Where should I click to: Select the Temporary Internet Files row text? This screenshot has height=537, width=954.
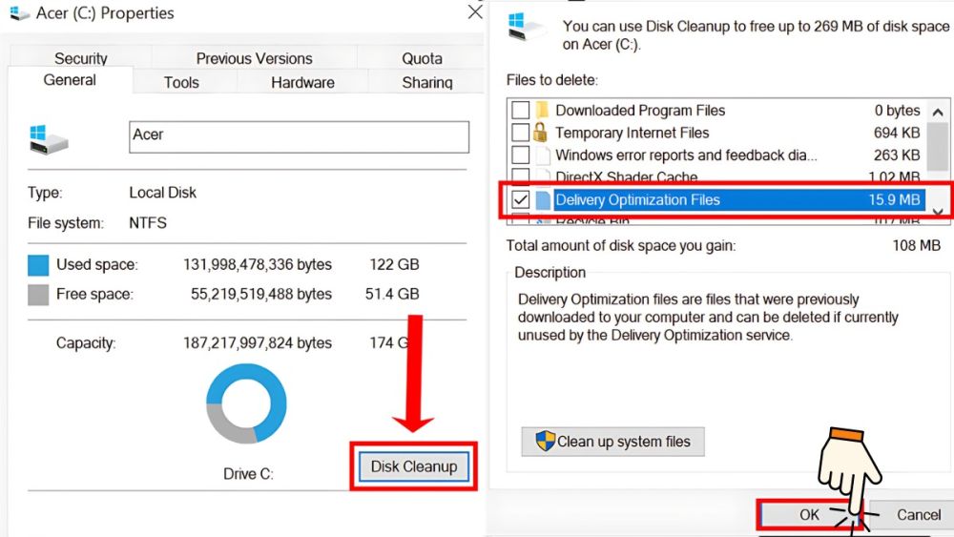pos(633,133)
